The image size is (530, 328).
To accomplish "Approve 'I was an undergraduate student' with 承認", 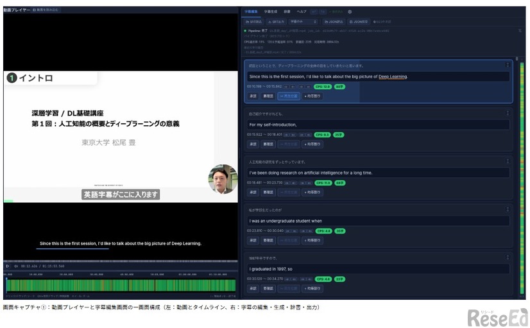I will point(253,241).
